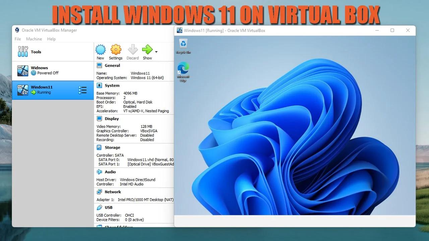Click the Audio section icon
The height and width of the screenshot is (241, 429).
99,172
